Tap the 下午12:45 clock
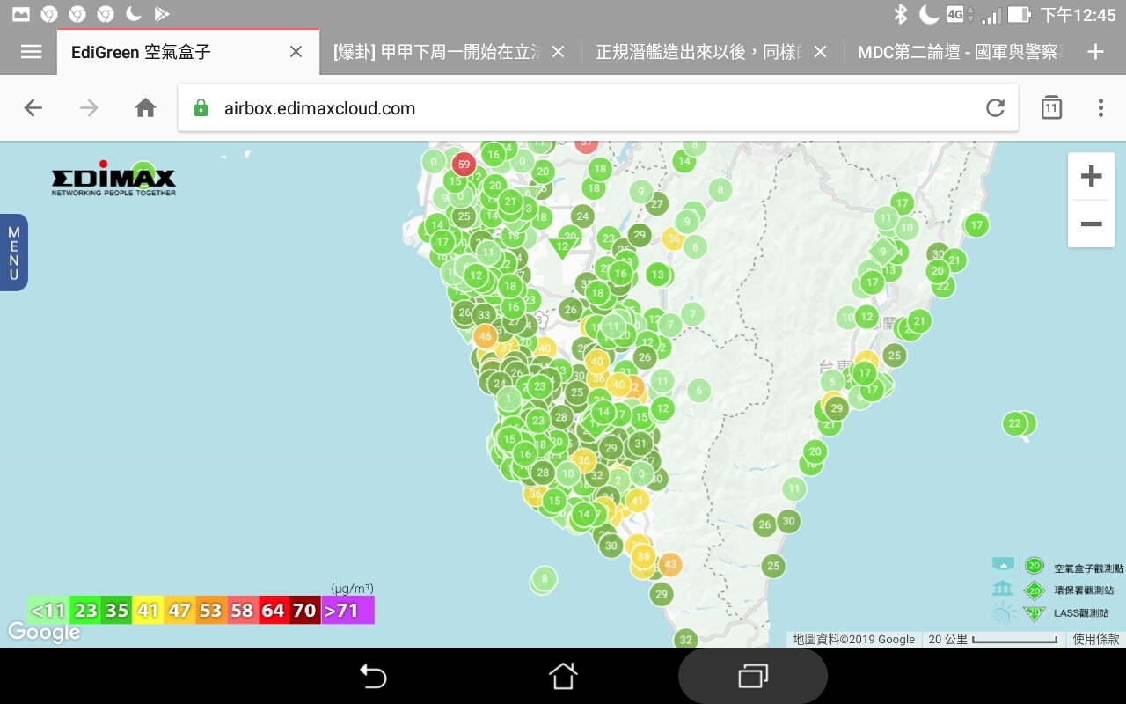1126x704 pixels. tap(1078, 14)
